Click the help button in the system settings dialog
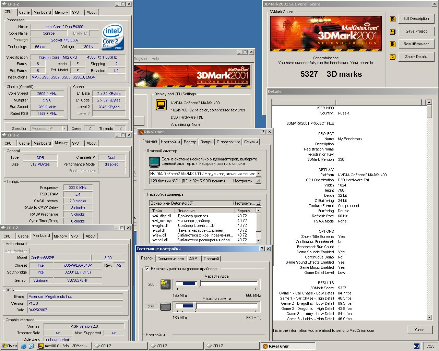This screenshot has height=351, width=439. click(262, 249)
